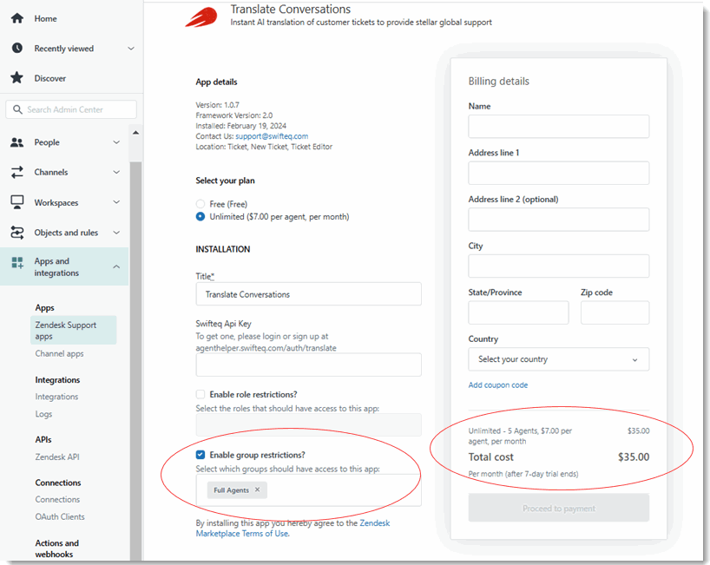710x565 pixels.
Task: Click the Apps and integrations icon
Action: click(x=17, y=262)
